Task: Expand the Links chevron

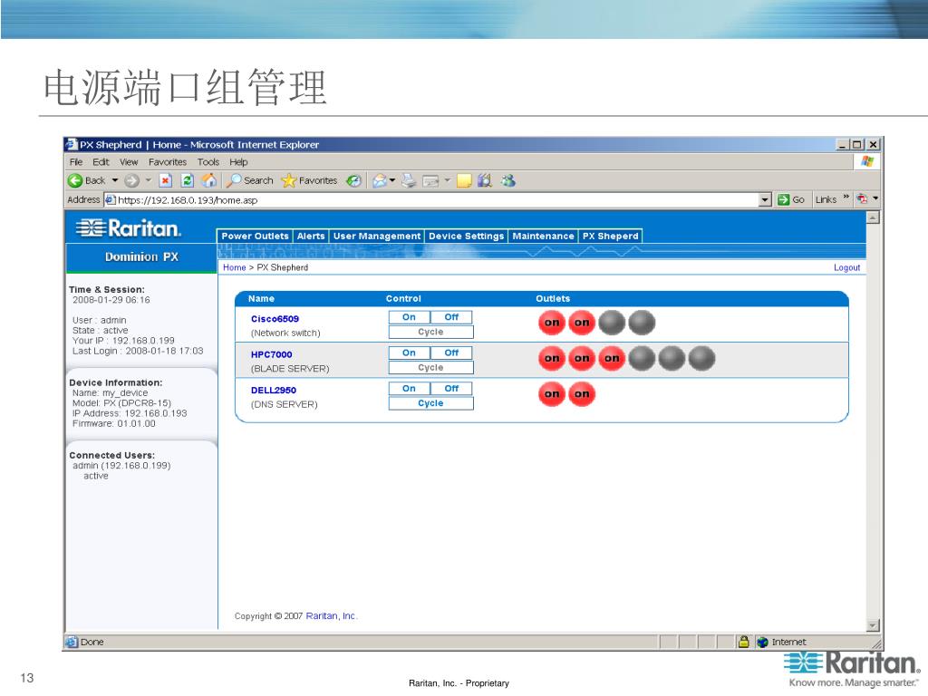Action: click(846, 198)
